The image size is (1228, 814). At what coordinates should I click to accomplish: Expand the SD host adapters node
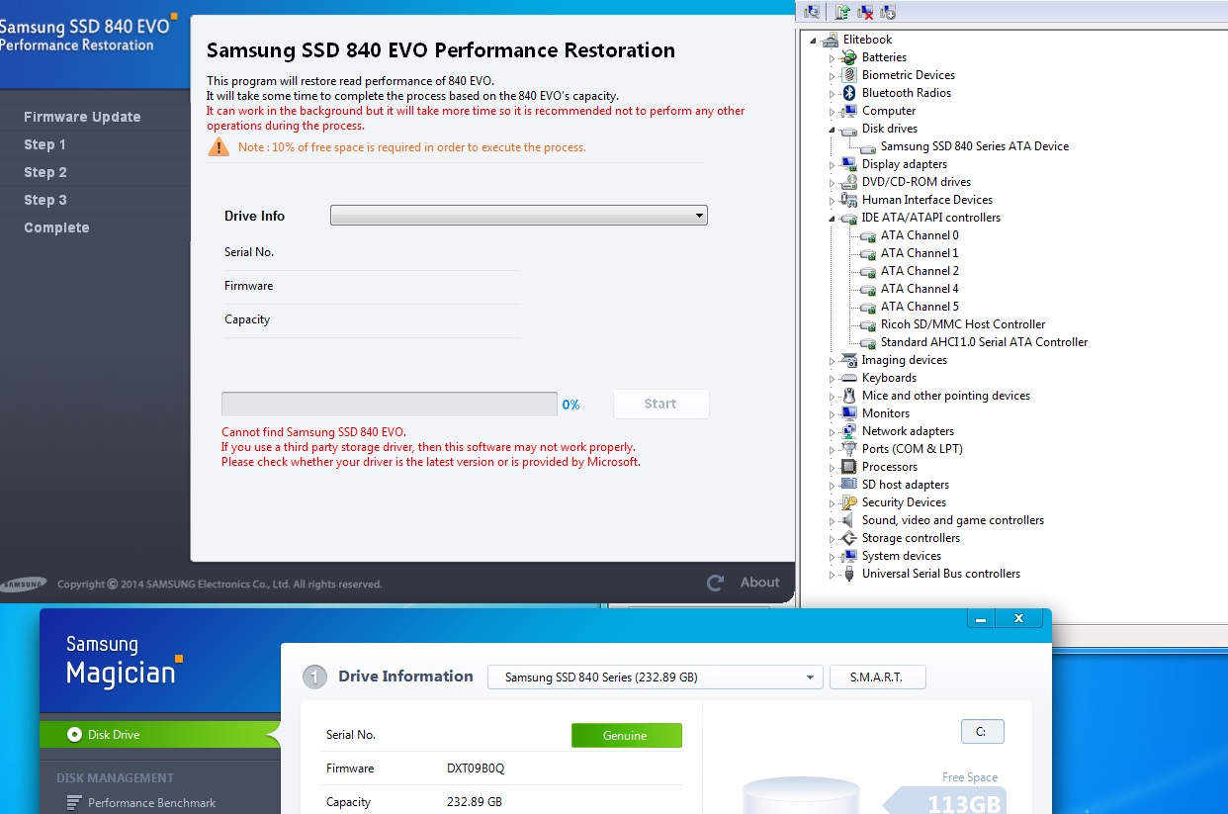[x=833, y=486]
